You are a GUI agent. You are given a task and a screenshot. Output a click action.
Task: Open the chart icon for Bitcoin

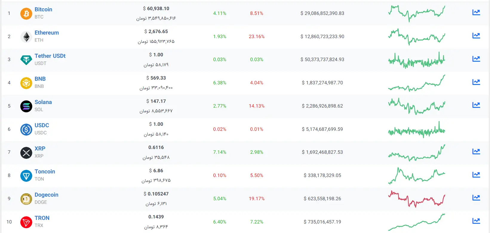(476, 12)
